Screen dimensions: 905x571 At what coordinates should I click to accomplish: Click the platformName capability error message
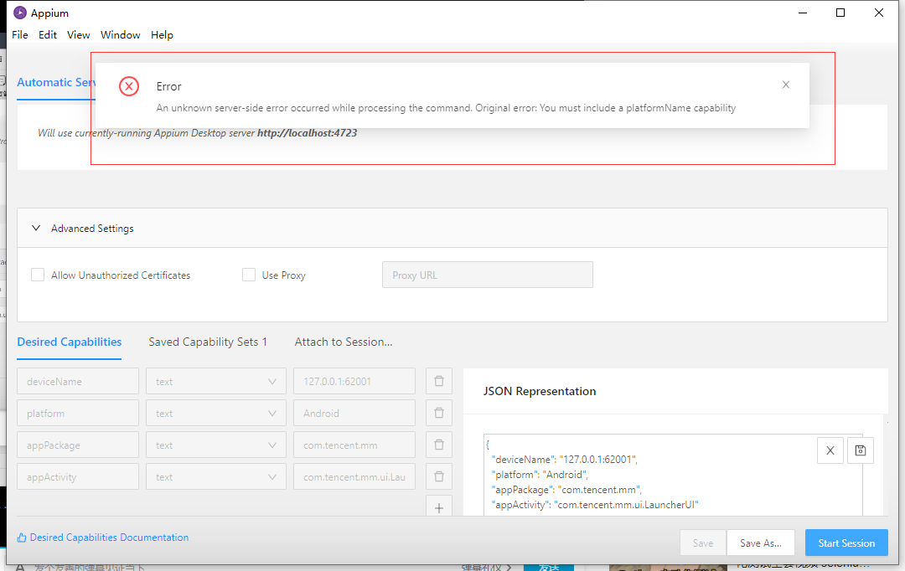(x=446, y=108)
